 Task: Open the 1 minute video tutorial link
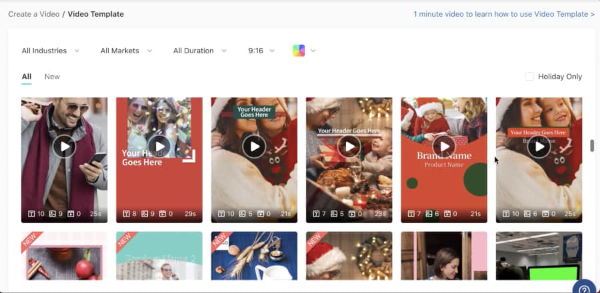(503, 14)
